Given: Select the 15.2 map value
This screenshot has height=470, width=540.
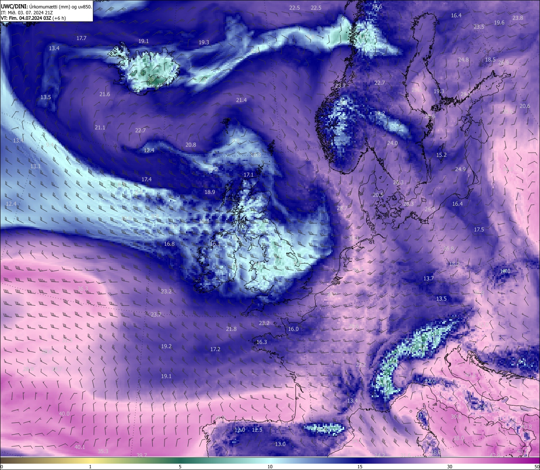Looking at the screenshot, I should (x=441, y=155).
